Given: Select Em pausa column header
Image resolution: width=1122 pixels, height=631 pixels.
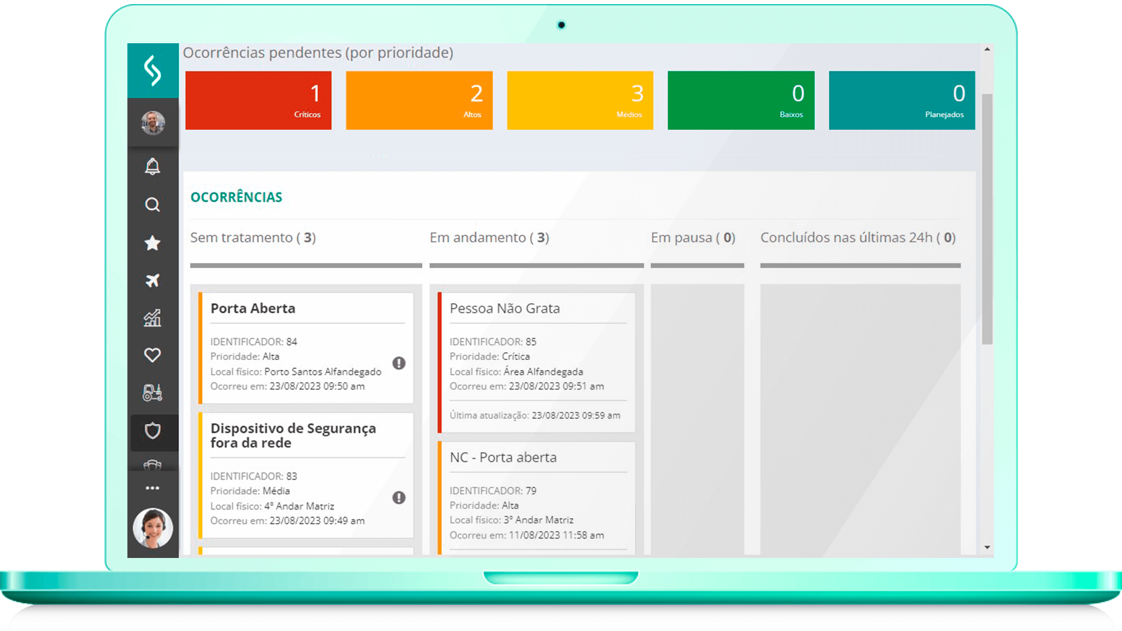Looking at the screenshot, I should pos(693,238).
